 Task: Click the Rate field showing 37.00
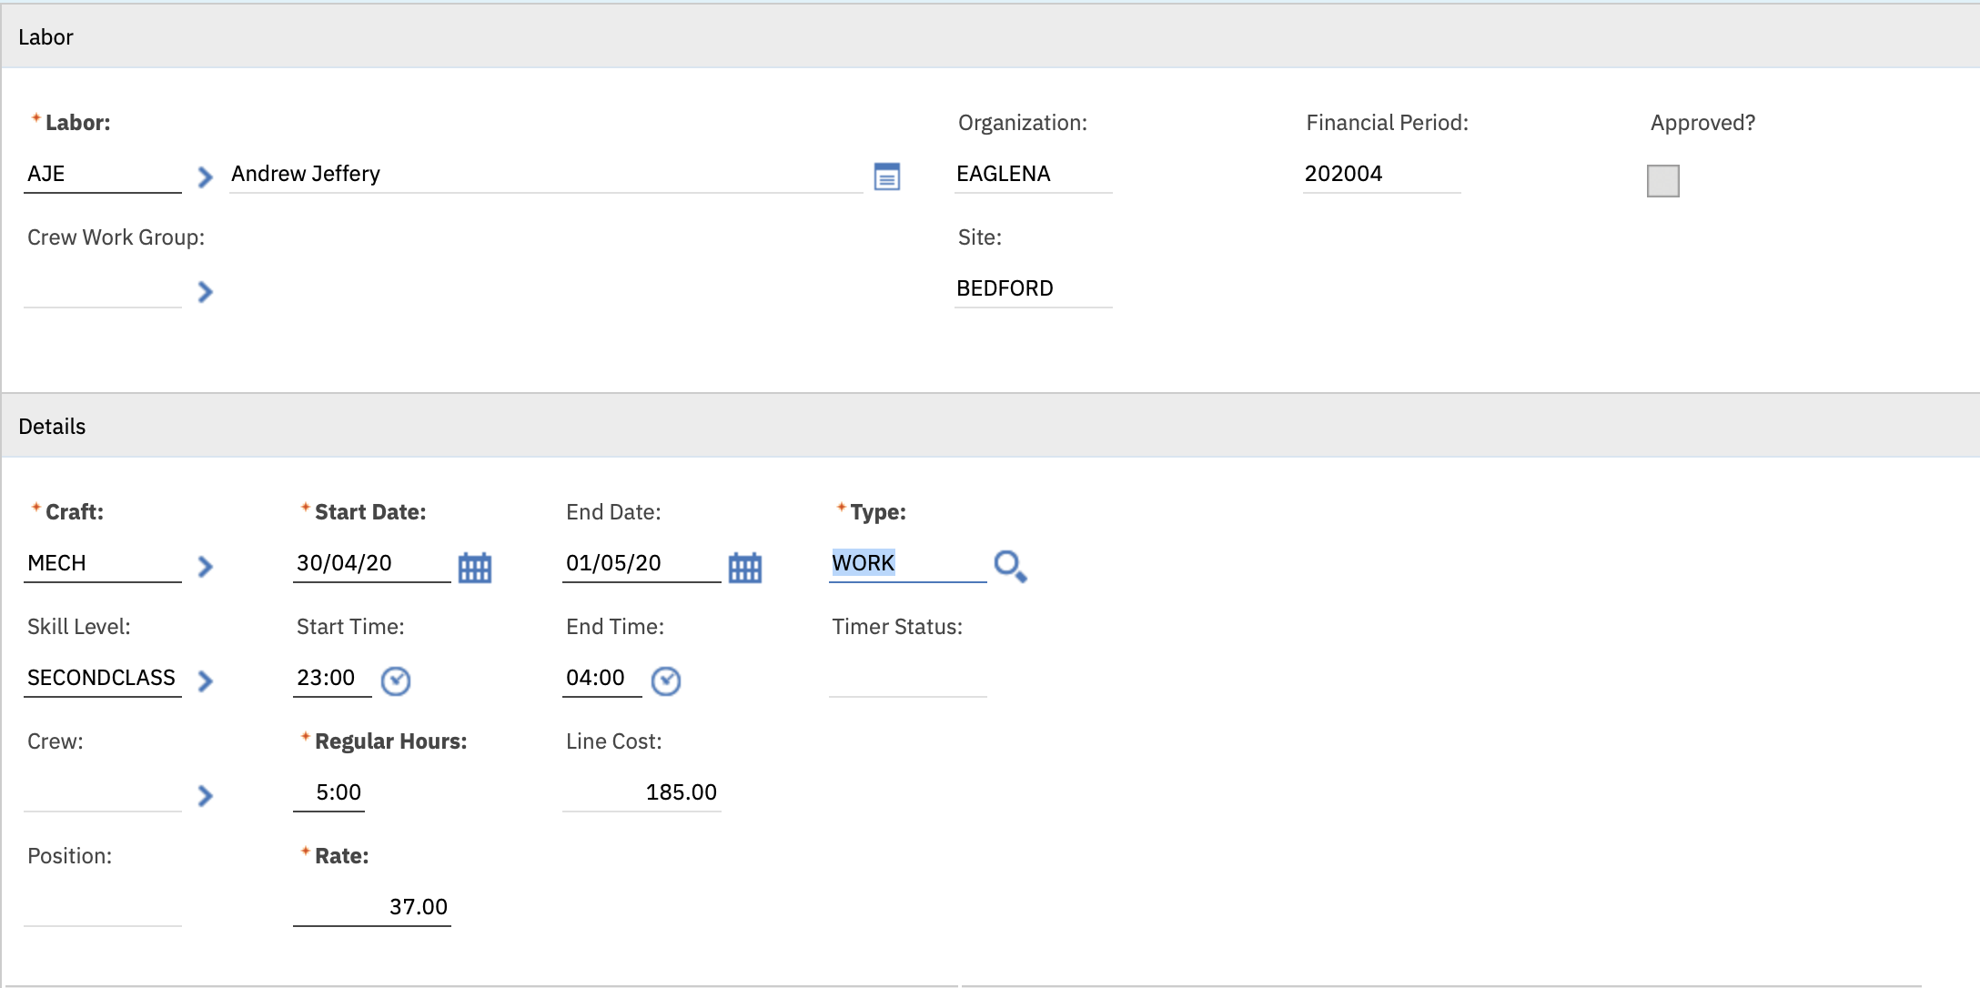point(371,907)
